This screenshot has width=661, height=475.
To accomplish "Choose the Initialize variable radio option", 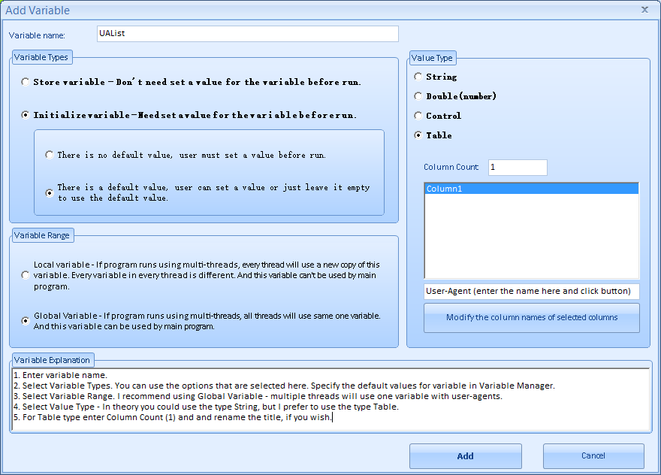I will pyautogui.click(x=26, y=116).
